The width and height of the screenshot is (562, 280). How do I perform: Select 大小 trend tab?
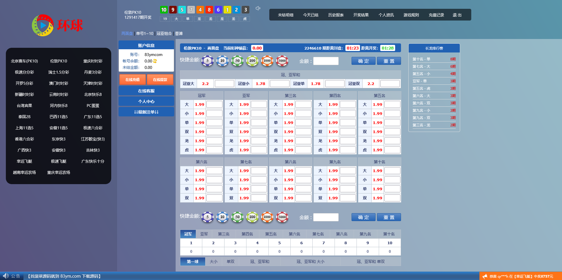pyautogui.click(x=214, y=262)
